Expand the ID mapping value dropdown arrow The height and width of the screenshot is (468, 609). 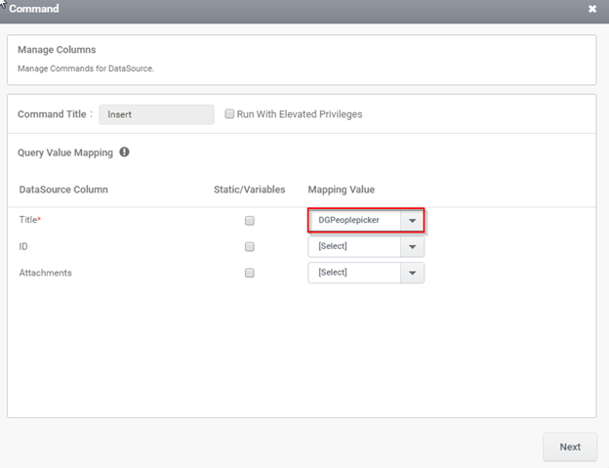412,247
